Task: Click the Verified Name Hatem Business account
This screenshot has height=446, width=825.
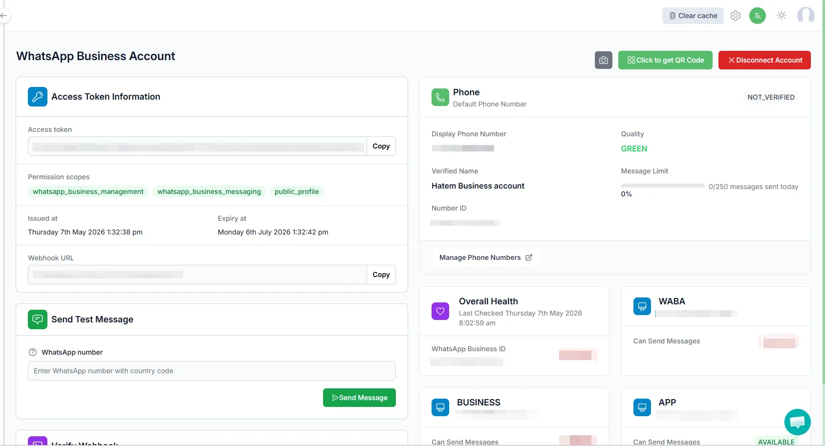Action: [x=478, y=186]
